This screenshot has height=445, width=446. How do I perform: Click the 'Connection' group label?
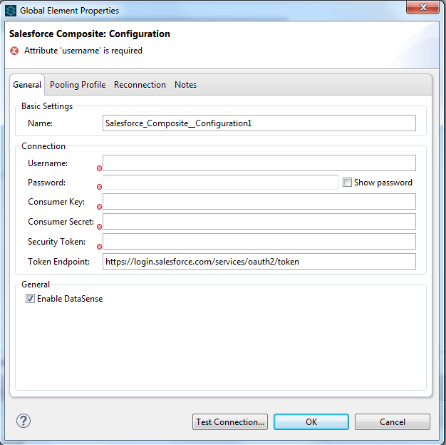tap(43, 146)
